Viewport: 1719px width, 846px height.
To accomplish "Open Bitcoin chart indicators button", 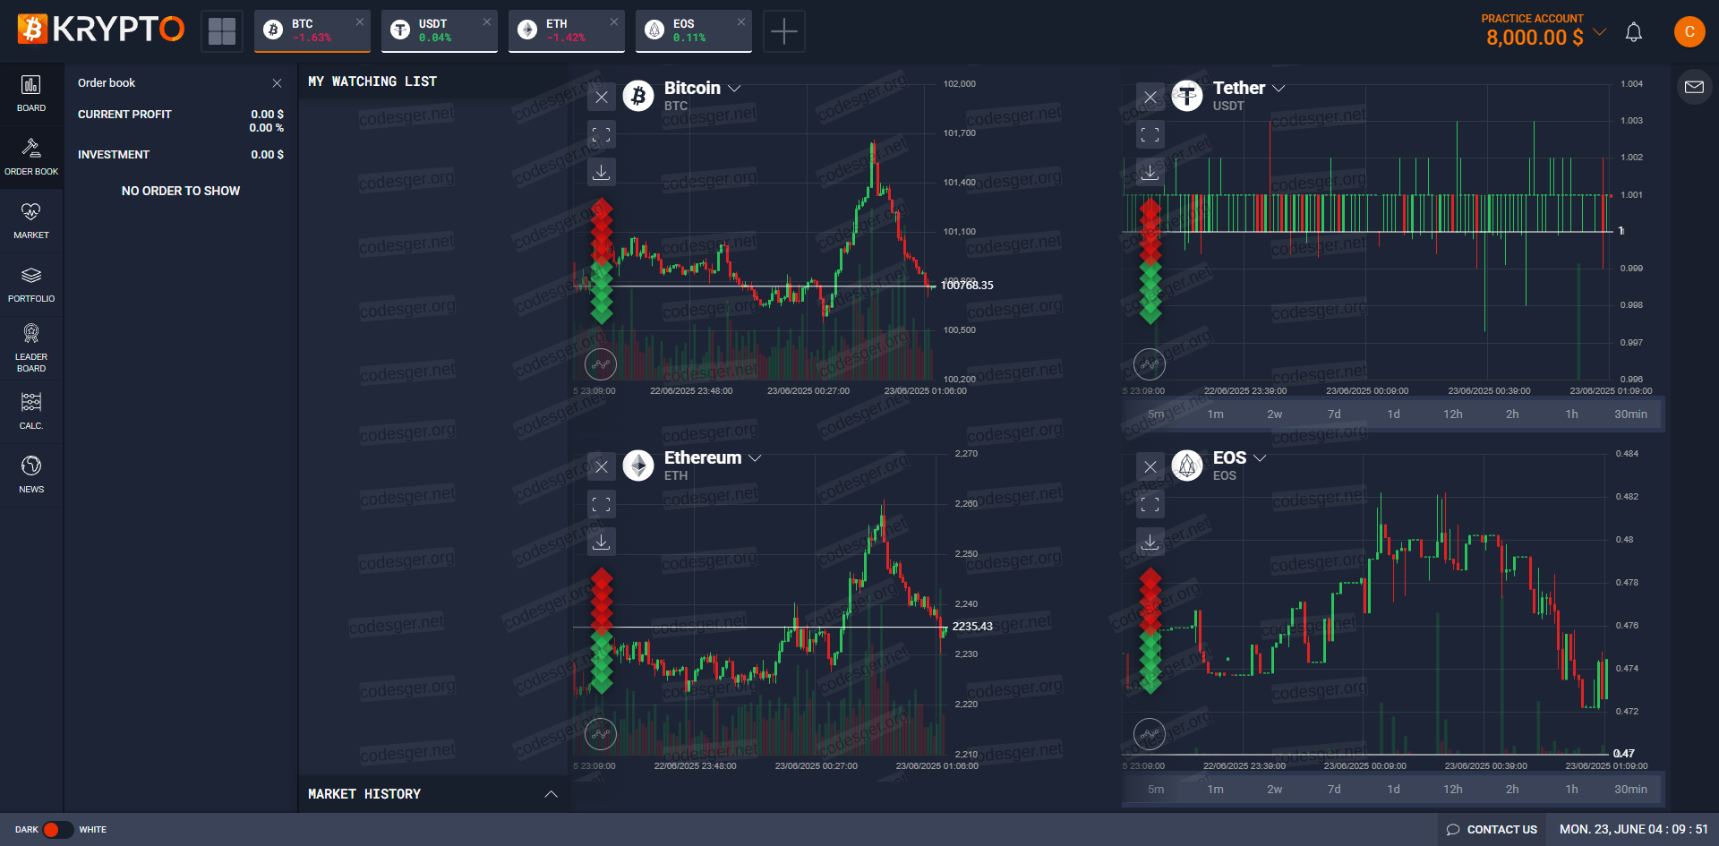I will click(601, 364).
